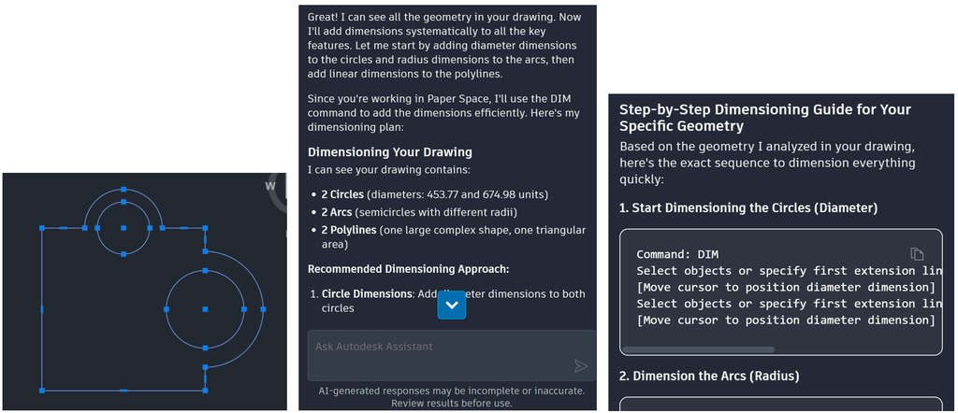The height and width of the screenshot is (413, 958).
Task: Copy the DIM command code block
Action: [x=917, y=254]
